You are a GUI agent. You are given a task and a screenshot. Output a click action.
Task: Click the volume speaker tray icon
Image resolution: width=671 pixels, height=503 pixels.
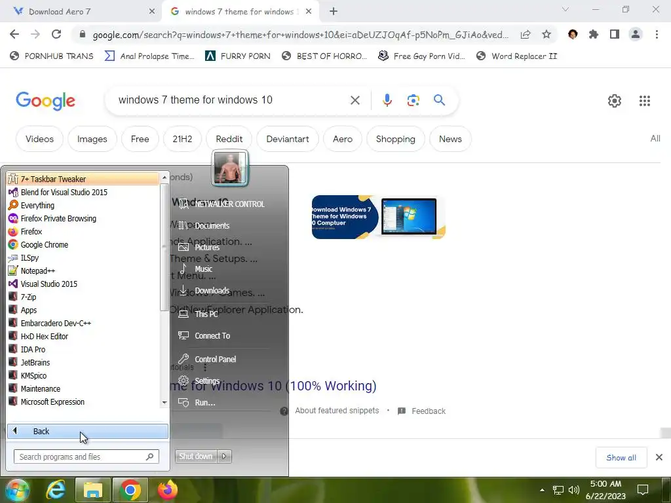[574, 490]
